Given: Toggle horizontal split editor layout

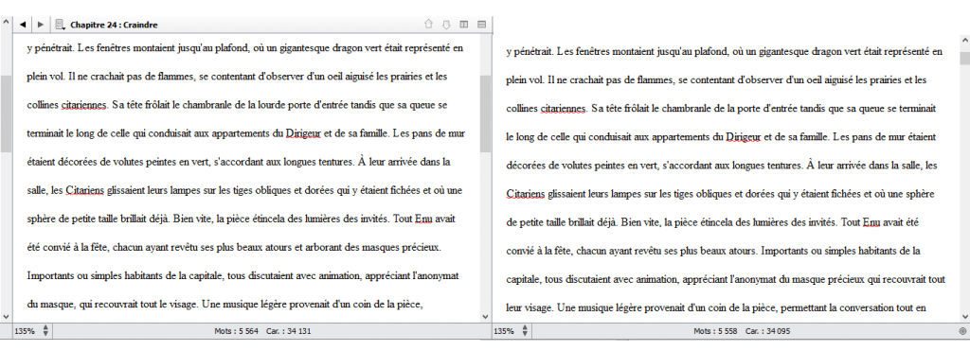Looking at the screenshot, I should coord(481,25).
